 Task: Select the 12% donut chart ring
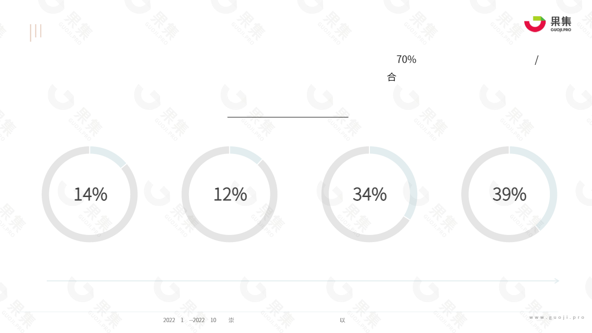(230, 194)
